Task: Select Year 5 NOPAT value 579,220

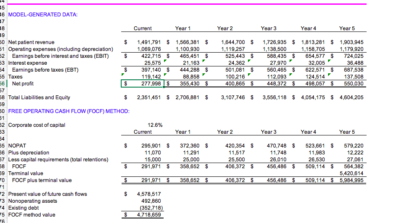Action: (x=354, y=145)
